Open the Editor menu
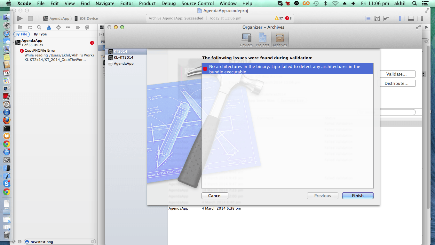435x245 pixels. (127, 4)
